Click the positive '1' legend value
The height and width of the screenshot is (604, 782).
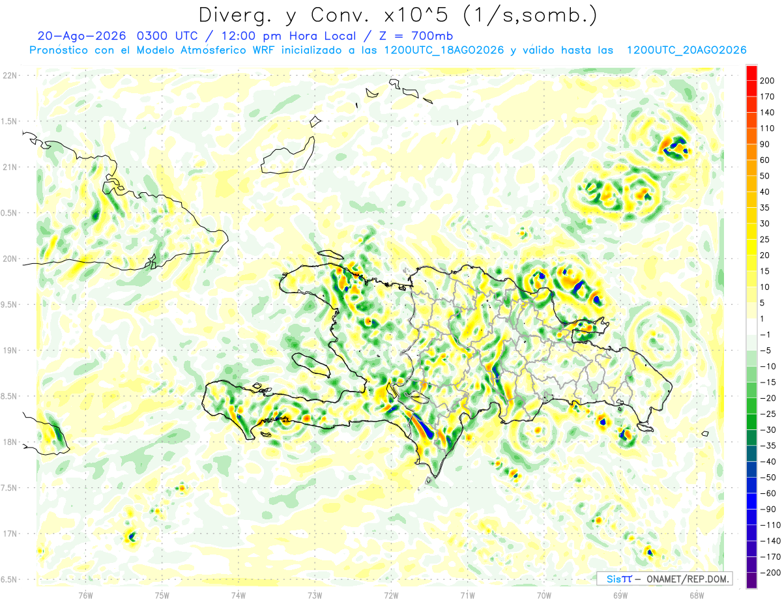pyautogui.click(x=763, y=319)
